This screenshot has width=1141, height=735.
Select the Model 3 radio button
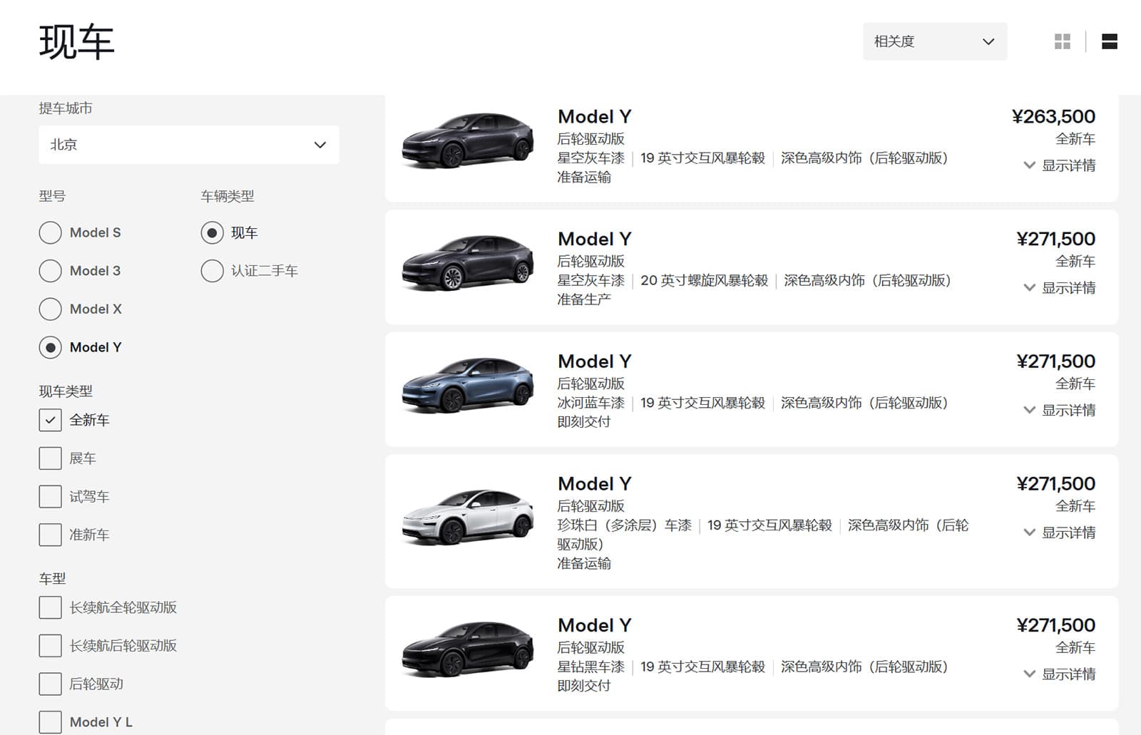tap(50, 271)
